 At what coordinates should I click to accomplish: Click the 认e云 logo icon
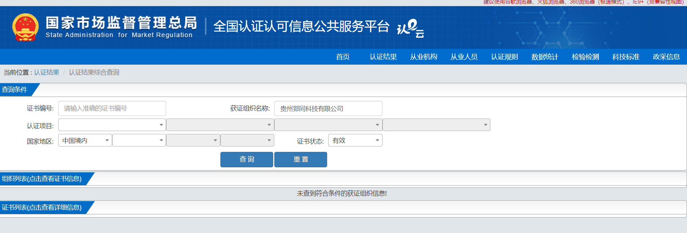(410, 28)
